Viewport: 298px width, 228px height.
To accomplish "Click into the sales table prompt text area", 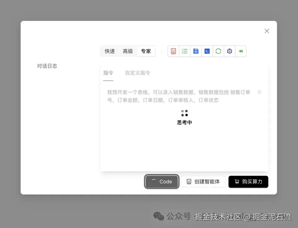I will pyautogui.click(x=179, y=96).
